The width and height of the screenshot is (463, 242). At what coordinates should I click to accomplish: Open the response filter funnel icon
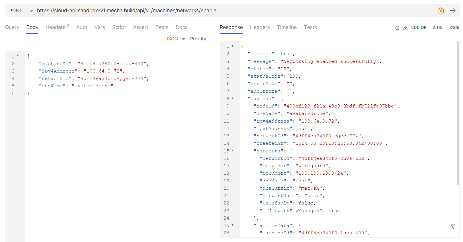tap(453, 227)
